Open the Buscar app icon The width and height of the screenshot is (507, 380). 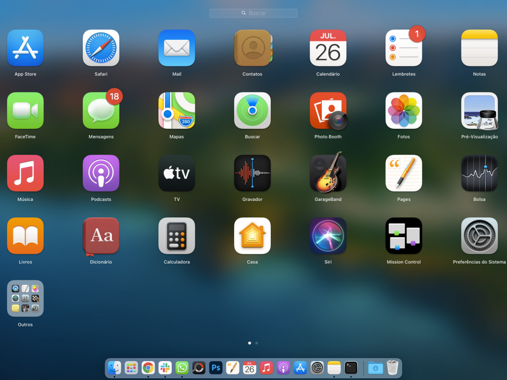coord(252,110)
